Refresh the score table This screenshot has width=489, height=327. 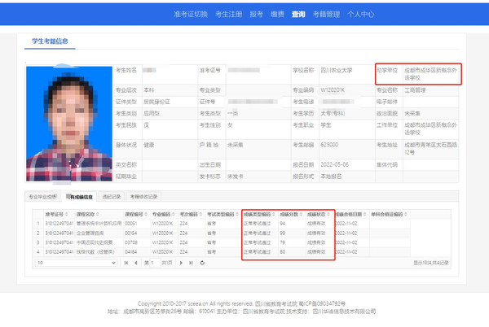click(x=202, y=263)
